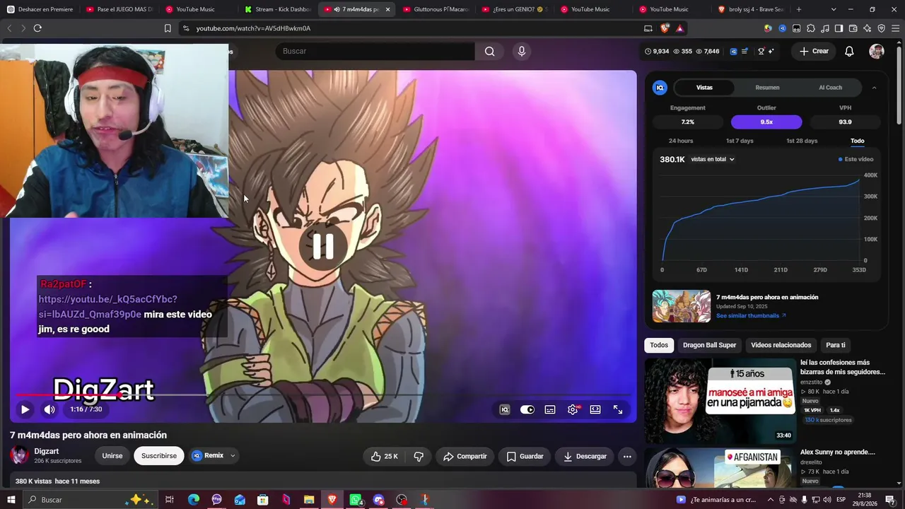Screen dimensions: 905x509
Task: Open YouTube notifications bell
Action: tap(850, 51)
